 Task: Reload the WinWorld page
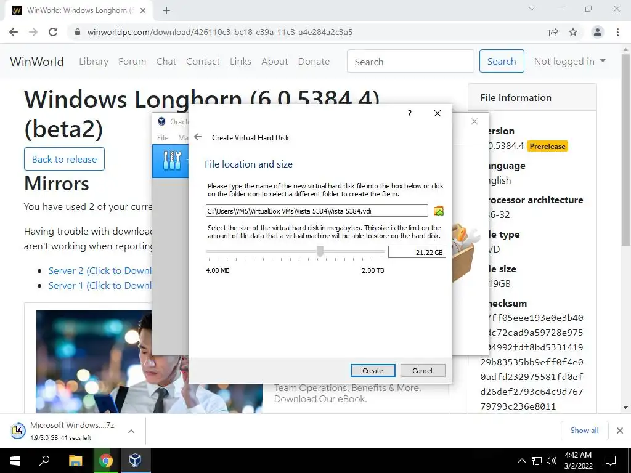point(53,32)
